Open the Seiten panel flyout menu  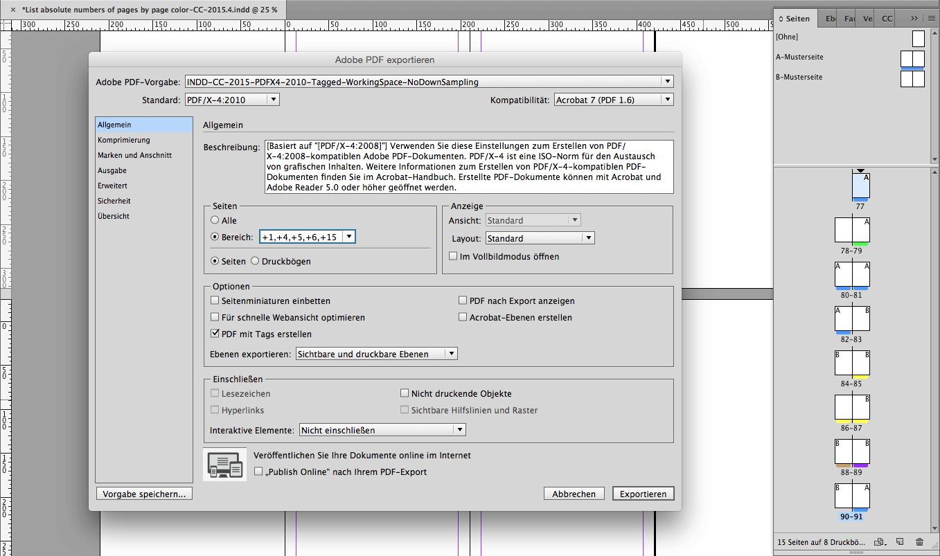pos(931,19)
